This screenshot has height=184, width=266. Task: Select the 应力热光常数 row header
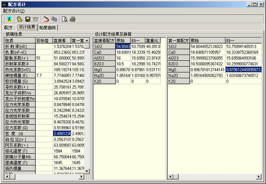20,122
